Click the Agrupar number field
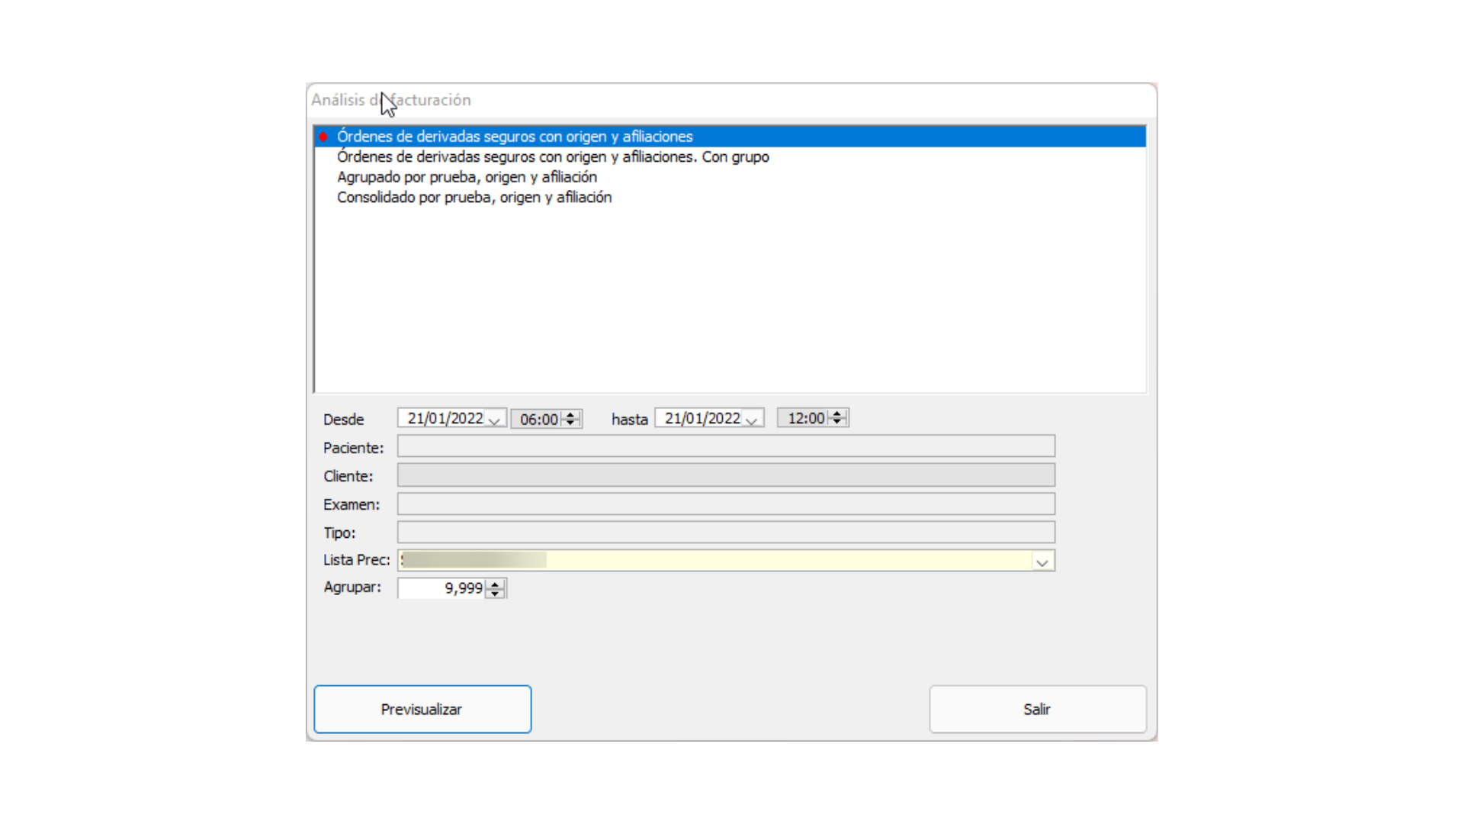 tap(442, 588)
